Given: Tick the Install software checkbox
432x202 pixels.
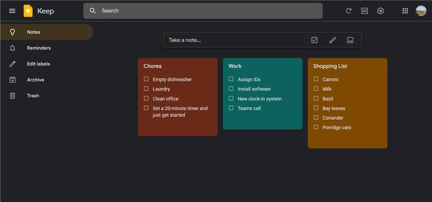Looking at the screenshot, I should coord(231,88).
